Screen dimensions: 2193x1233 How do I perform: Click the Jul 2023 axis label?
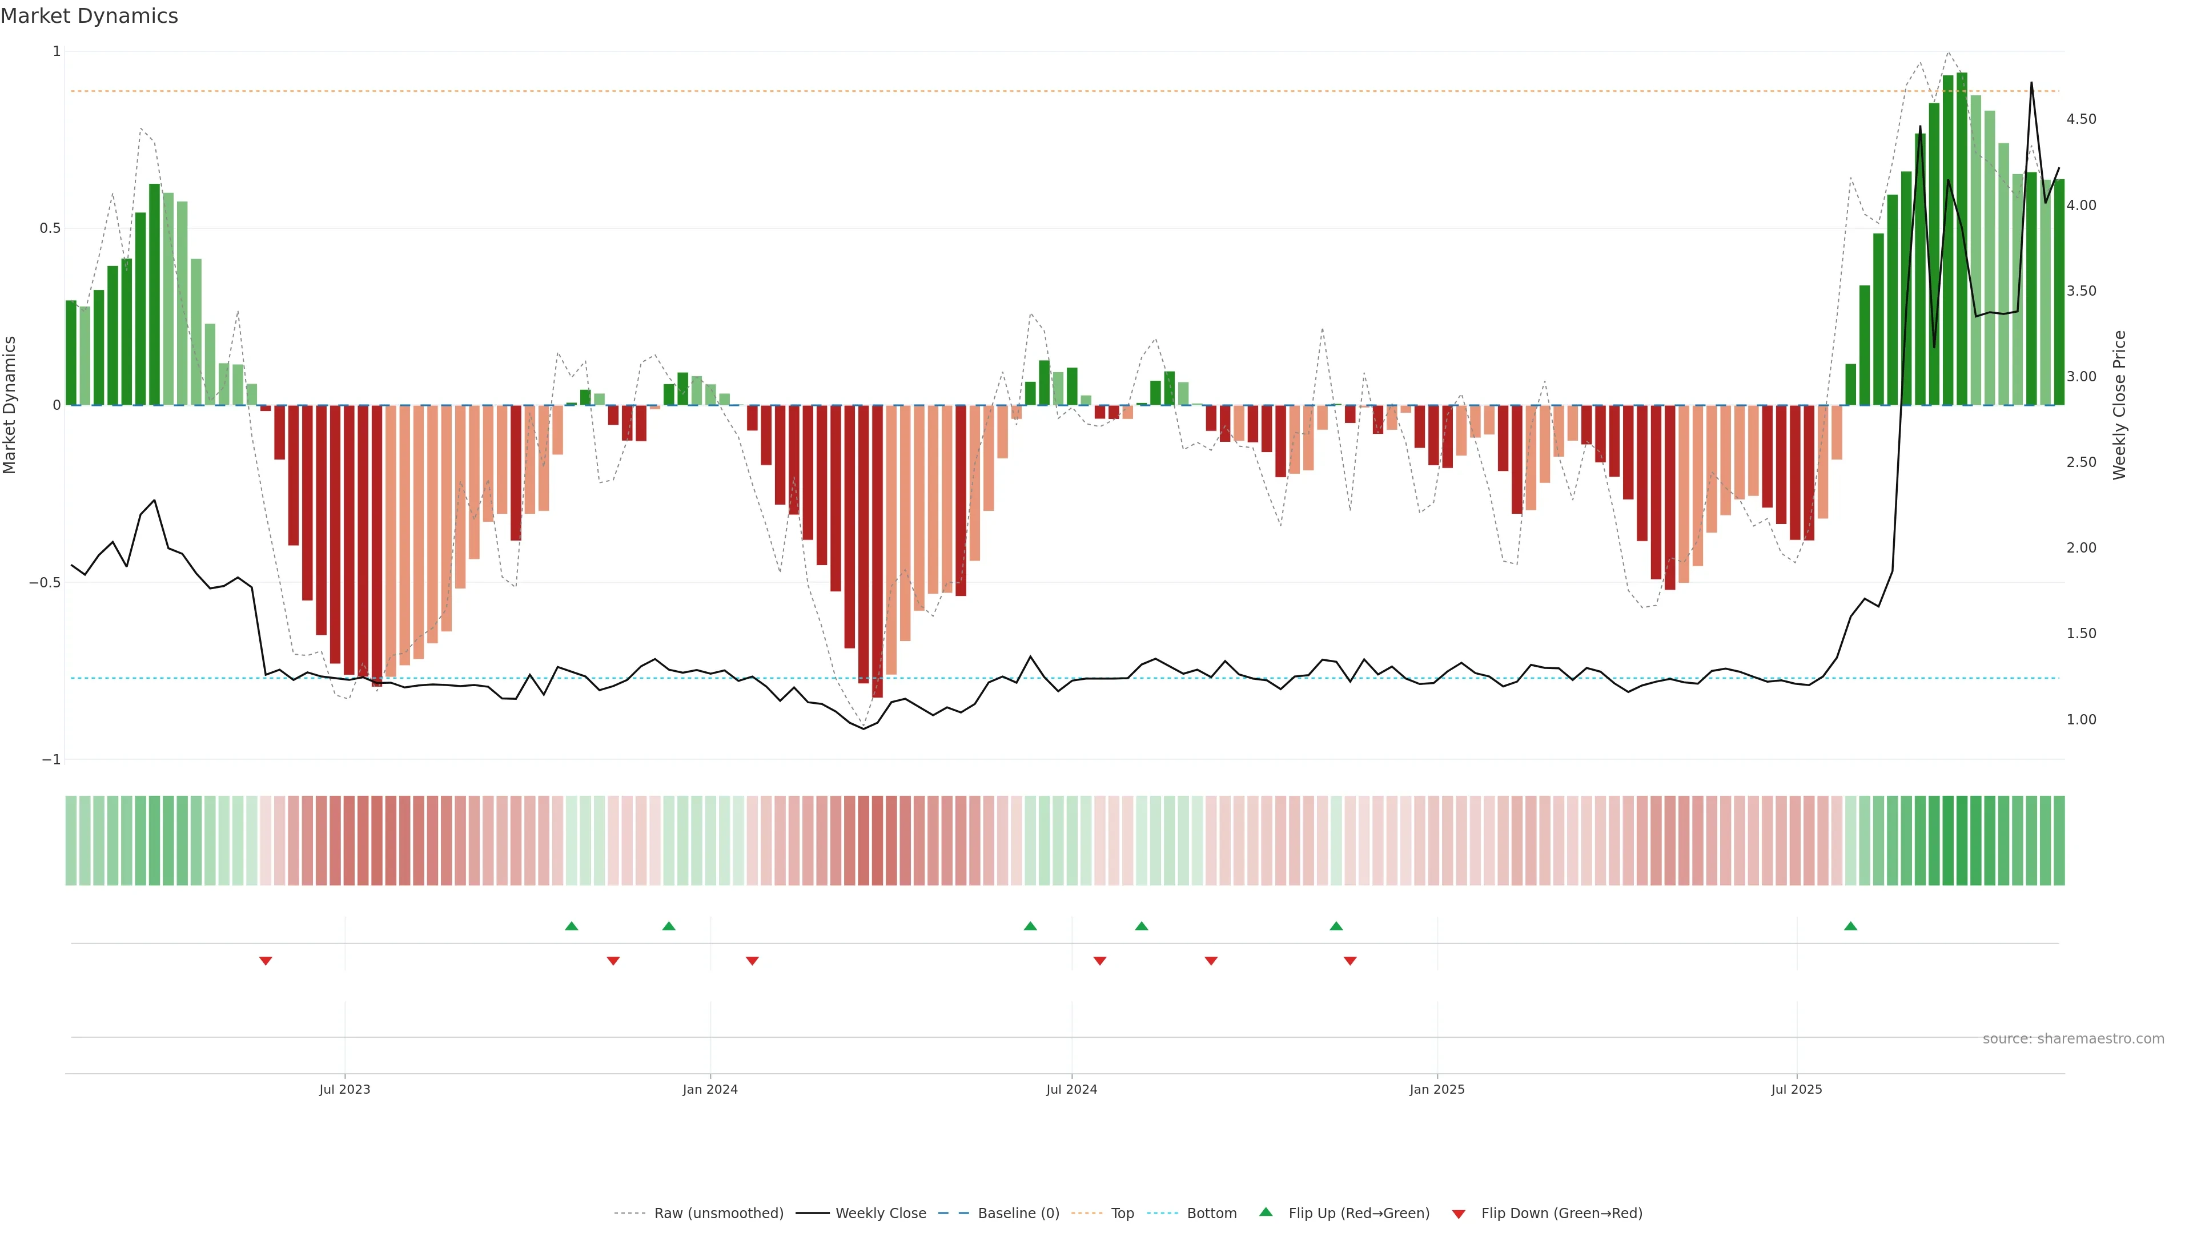[x=345, y=1089]
